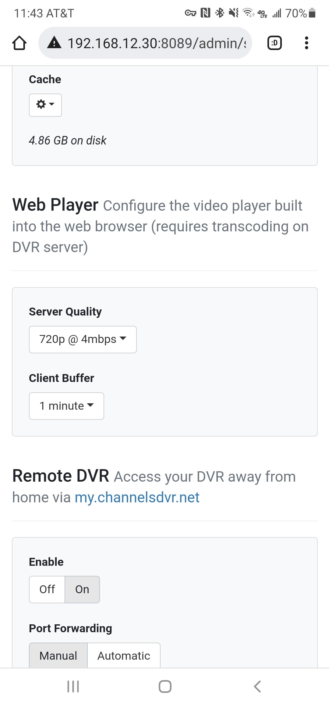Turn Remote DVR Enable to Off

(x=47, y=589)
